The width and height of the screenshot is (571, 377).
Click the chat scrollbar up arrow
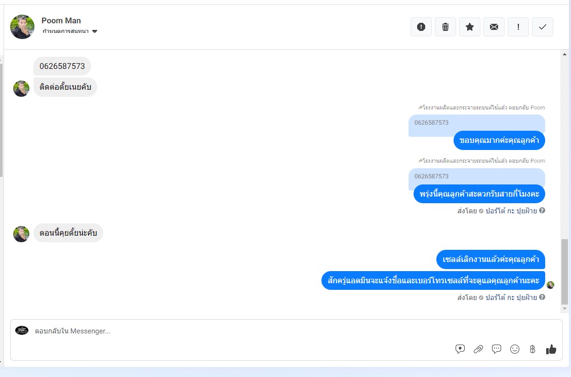point(564,54)
